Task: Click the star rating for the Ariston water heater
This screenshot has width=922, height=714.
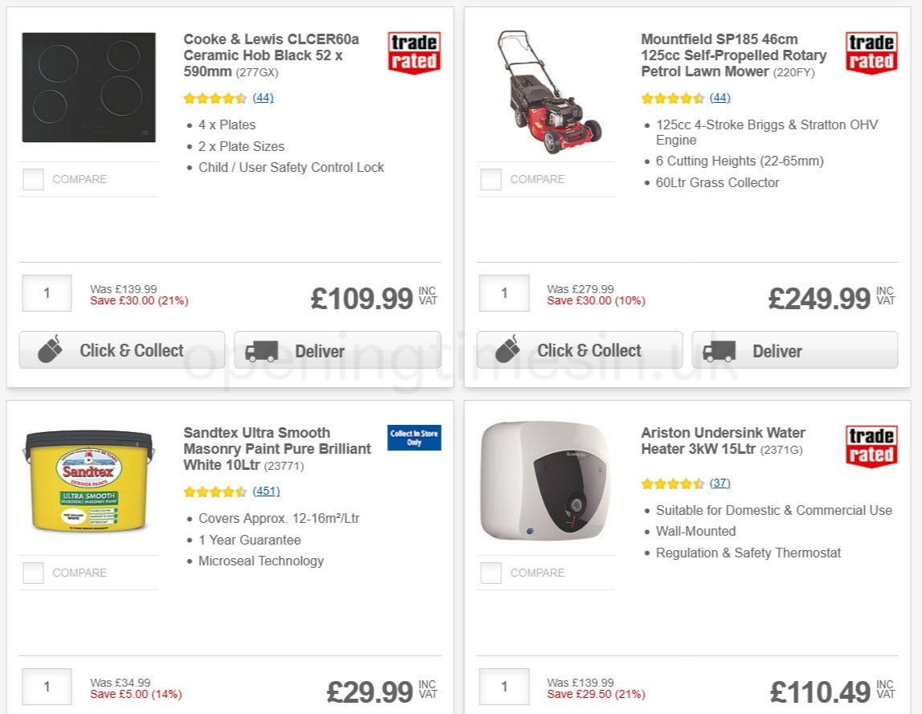Action: (x=673, y=483)
